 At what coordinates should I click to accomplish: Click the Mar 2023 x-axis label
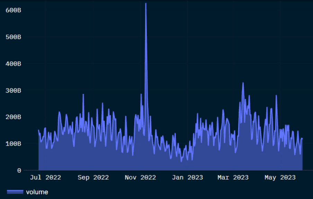(x=233, y=178)
